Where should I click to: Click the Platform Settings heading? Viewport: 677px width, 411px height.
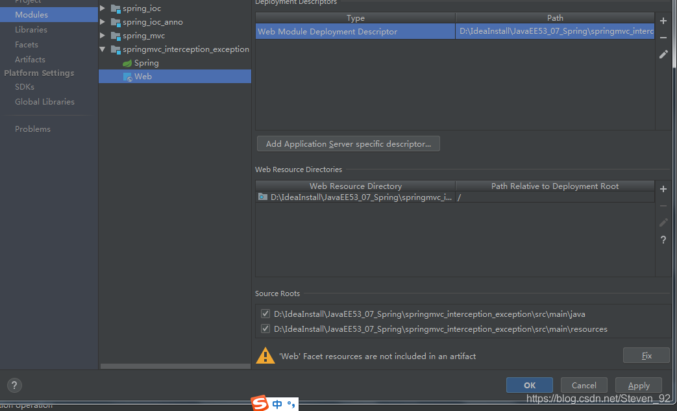tap(40, 73)
